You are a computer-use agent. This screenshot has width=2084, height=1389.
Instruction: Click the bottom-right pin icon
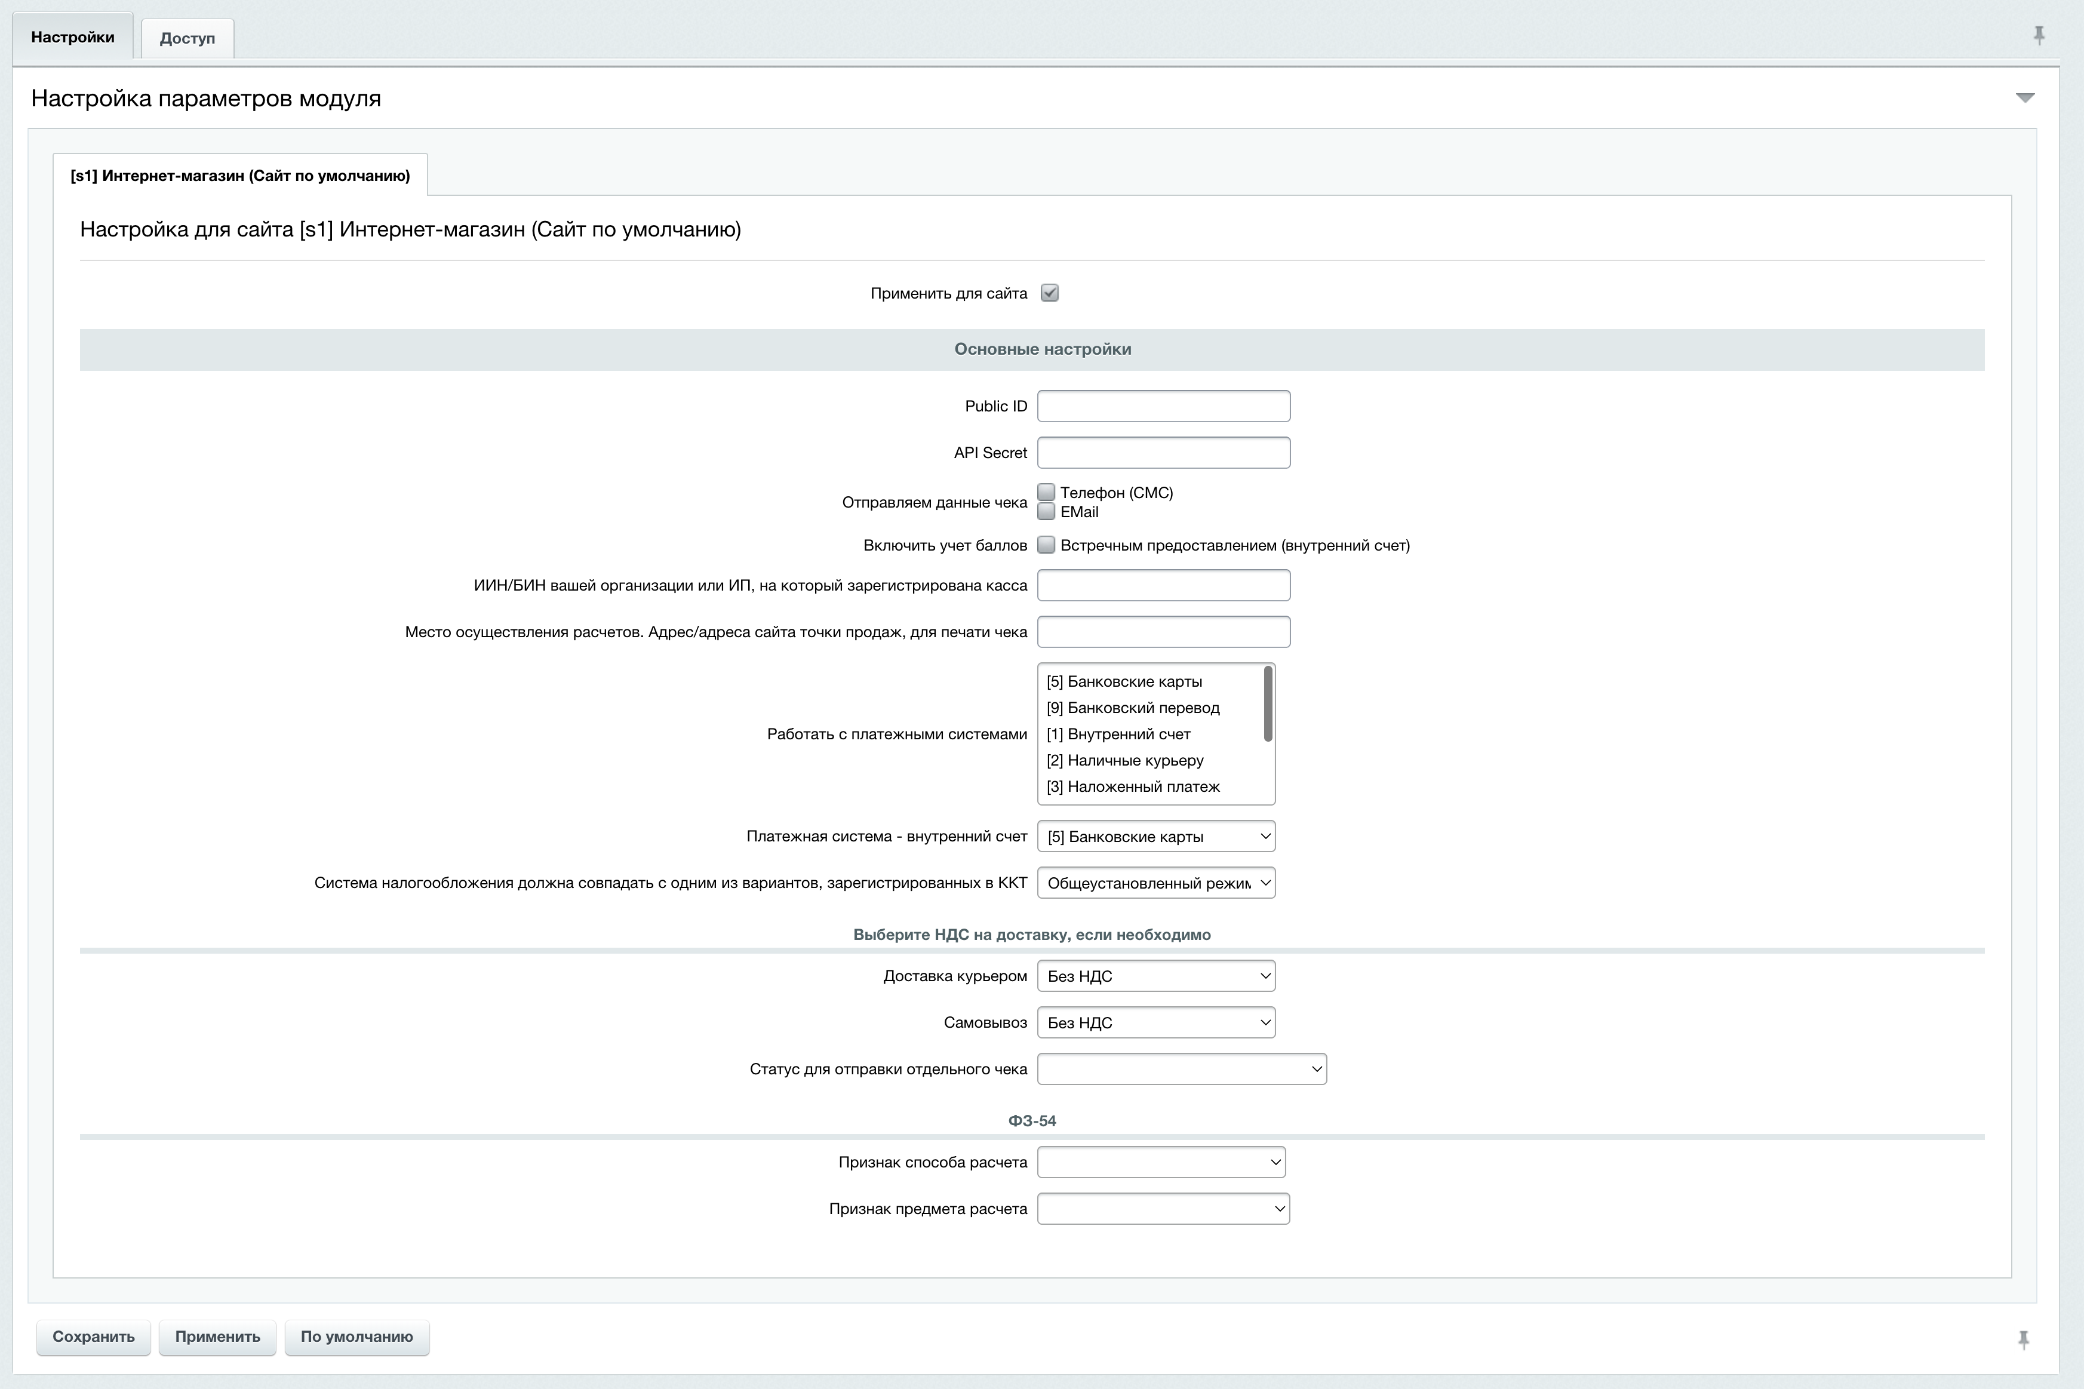[2023, 1339]
